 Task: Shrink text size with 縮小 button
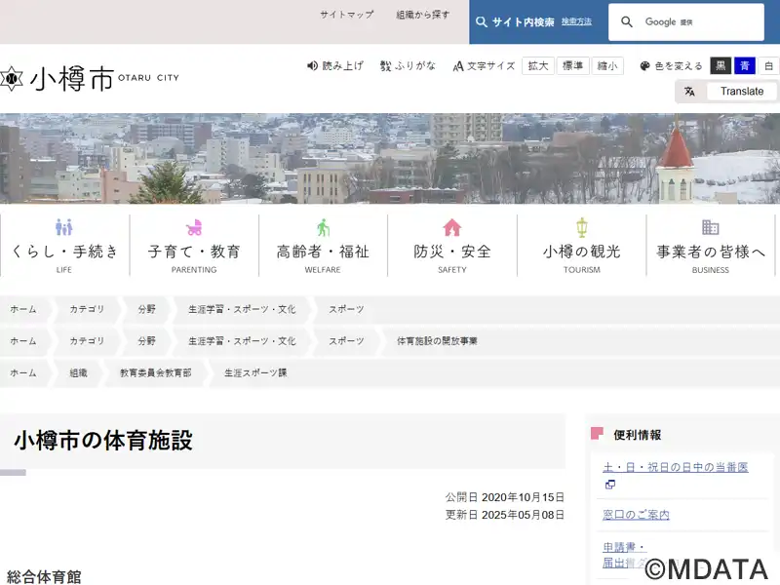pos(608,66)
